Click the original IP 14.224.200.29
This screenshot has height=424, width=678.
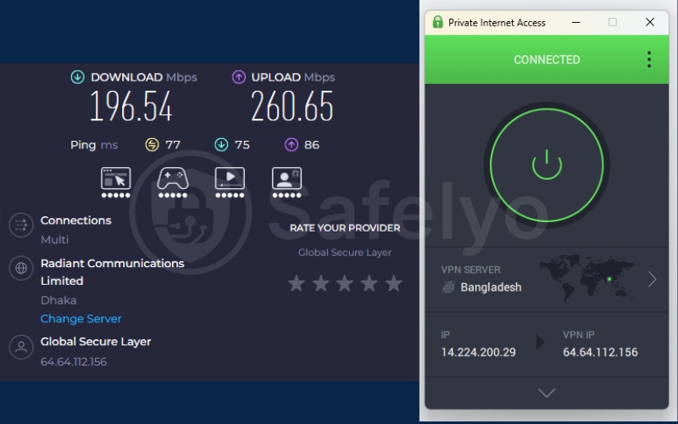click(478, 352)
